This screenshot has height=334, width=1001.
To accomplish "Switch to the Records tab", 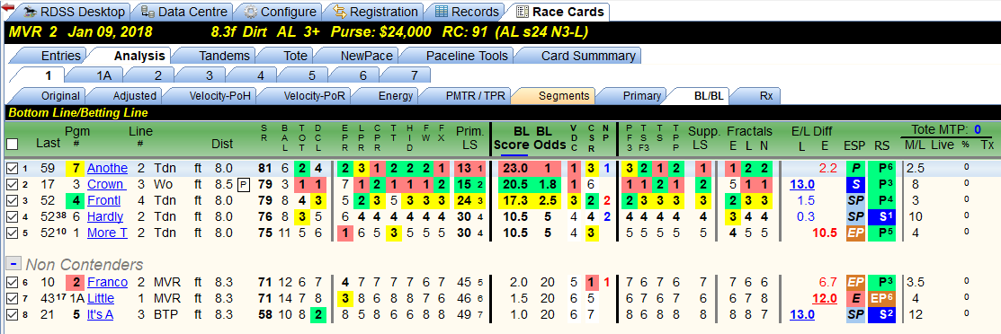I will [467, 12].
